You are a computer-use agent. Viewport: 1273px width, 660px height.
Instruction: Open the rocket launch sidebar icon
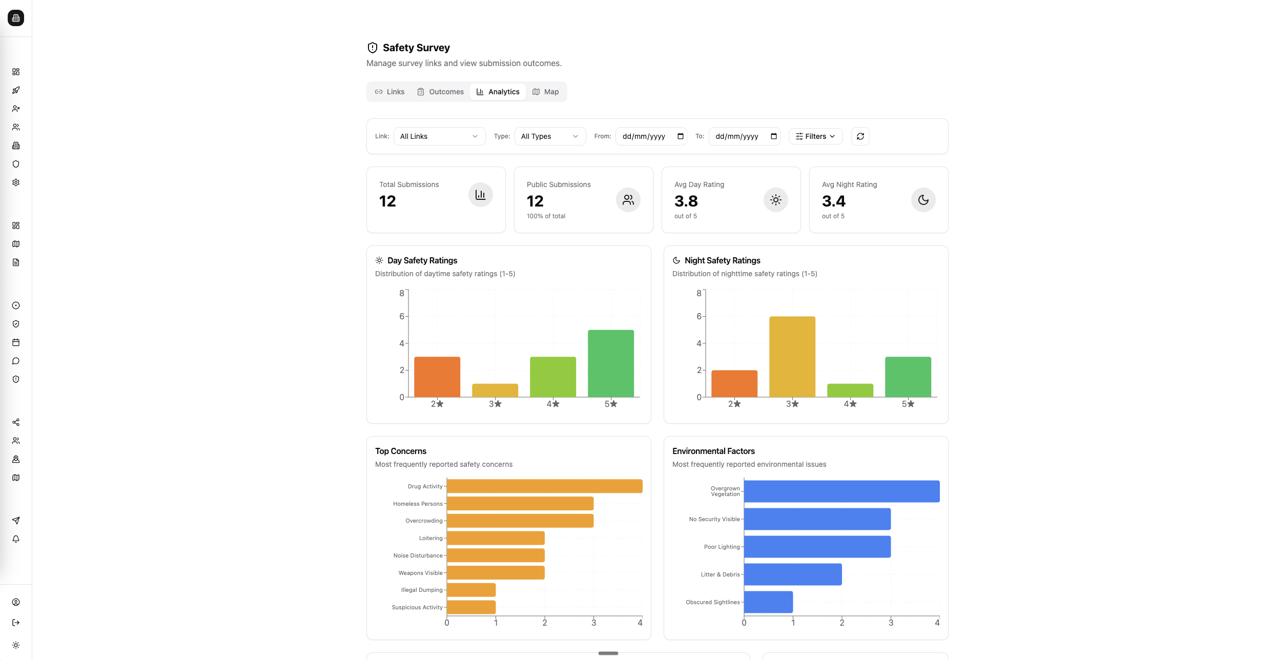pyautogui.click(x=16, y=90)
